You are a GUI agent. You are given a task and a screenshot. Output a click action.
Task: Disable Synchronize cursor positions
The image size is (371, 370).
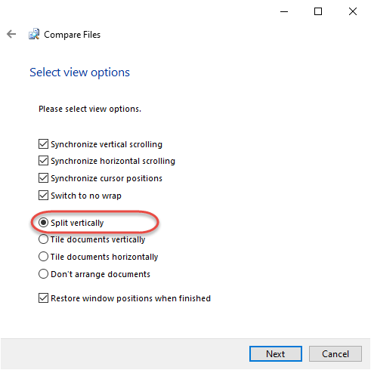(x=43, y=178)
